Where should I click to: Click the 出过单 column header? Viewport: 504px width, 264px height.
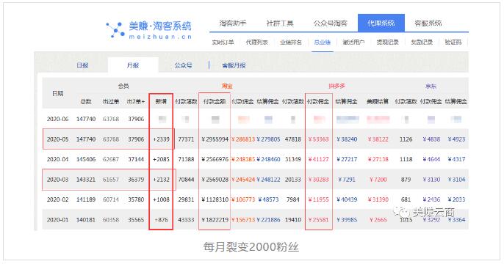tap(111, 102)
